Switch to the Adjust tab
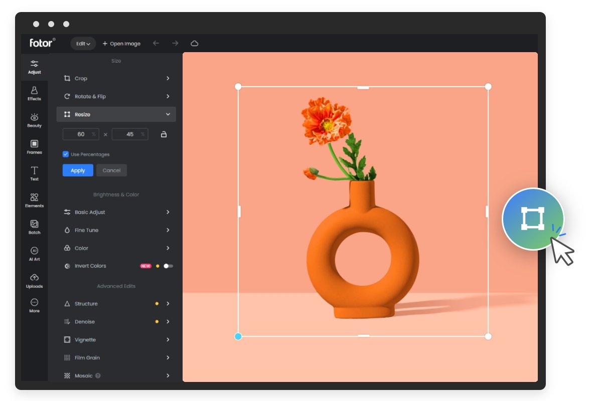Image resolution: width=602 pixels, height=401 pixels. tap(34, 66)
